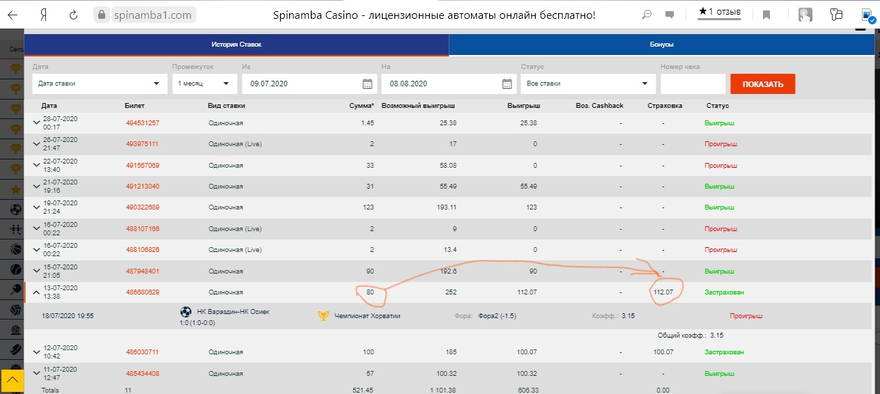Select the table tennis paddle icon in sidebar

coord(15,289)
